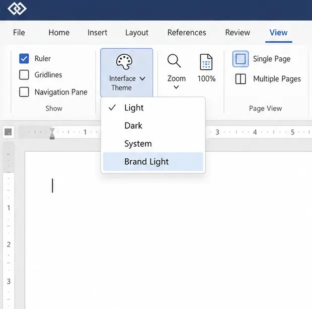Screen dimensions: 312x309
Task: Click the indent marker on ruler
Action: pos(52,134)
